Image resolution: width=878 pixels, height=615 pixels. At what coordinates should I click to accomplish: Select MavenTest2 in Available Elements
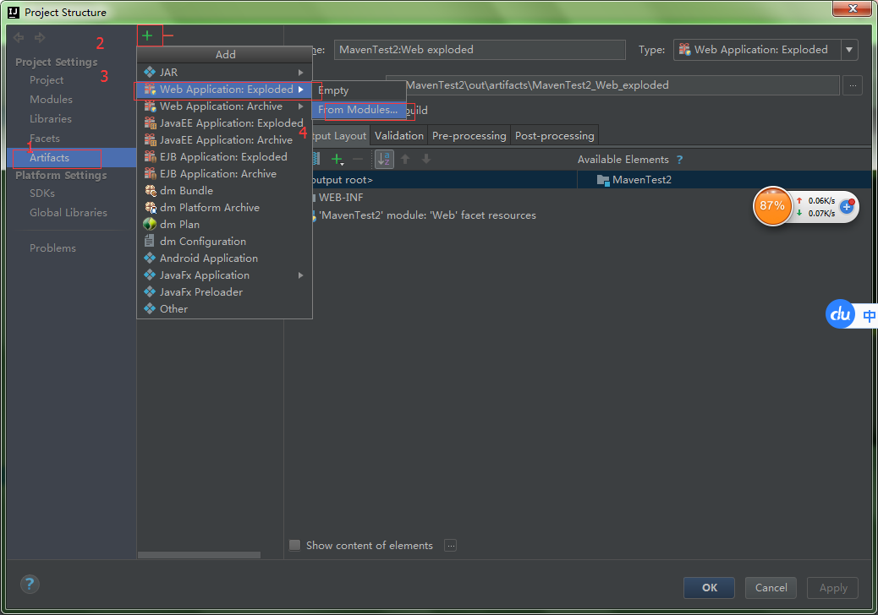click(x=725, y=179)
